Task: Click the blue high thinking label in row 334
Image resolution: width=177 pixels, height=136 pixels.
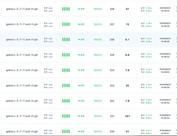Action: (50, 69)
